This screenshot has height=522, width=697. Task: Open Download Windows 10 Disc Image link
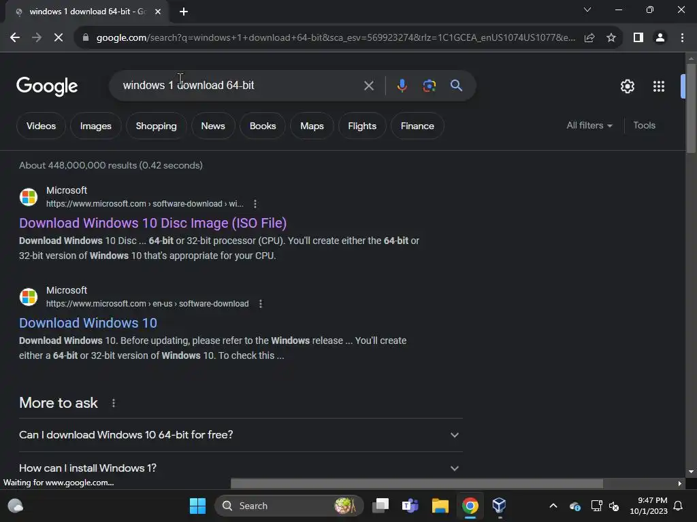[152, 223]
